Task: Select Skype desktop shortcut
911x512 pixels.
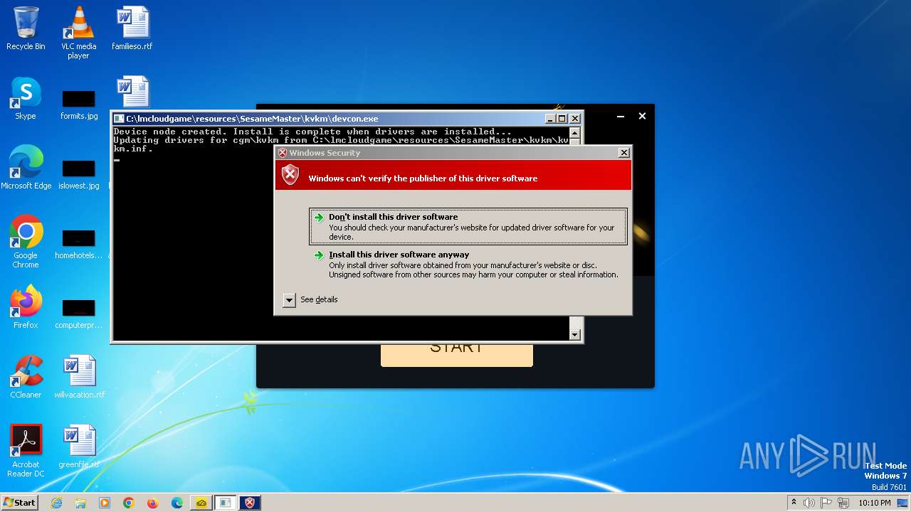Action: (x=26, y=98)
